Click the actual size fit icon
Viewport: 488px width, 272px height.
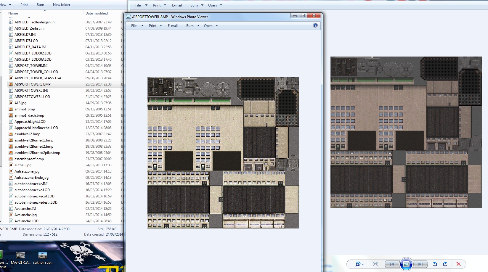pos(375,264)
